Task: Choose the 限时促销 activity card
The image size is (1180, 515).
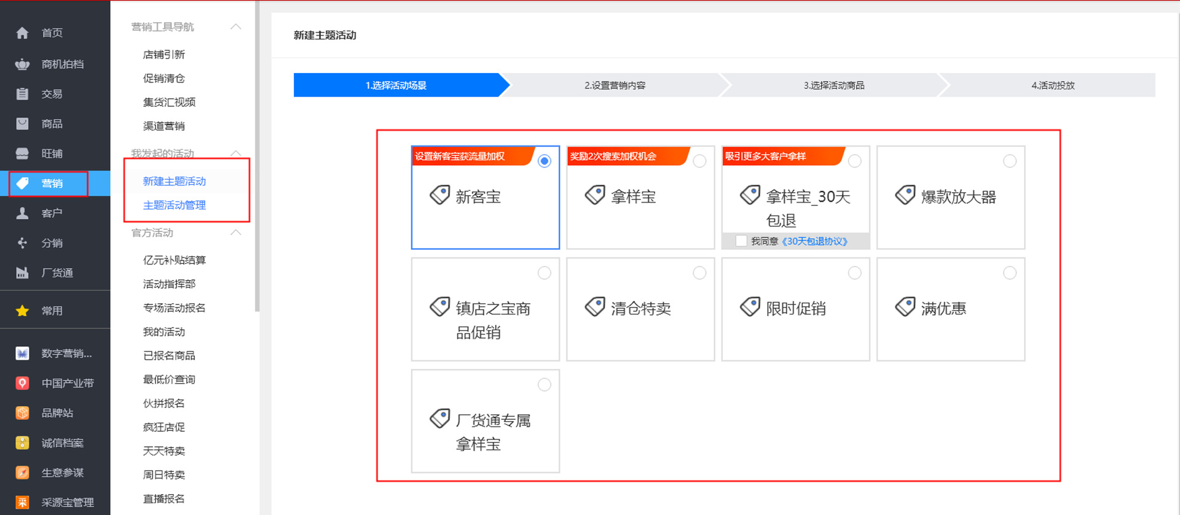Action: [x=795, y=309]
